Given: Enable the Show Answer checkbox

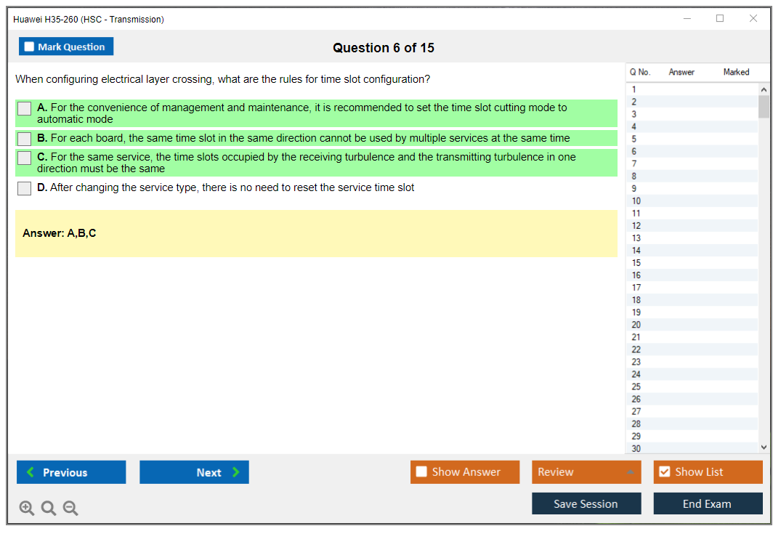Looking at the screenshot, I should pos(422,472).
